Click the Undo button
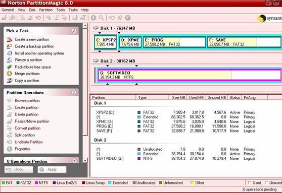 [x=19, y=169]
